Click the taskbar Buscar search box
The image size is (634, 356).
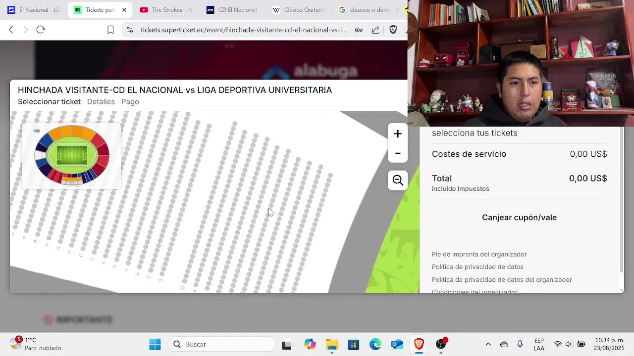coord(222,344)
